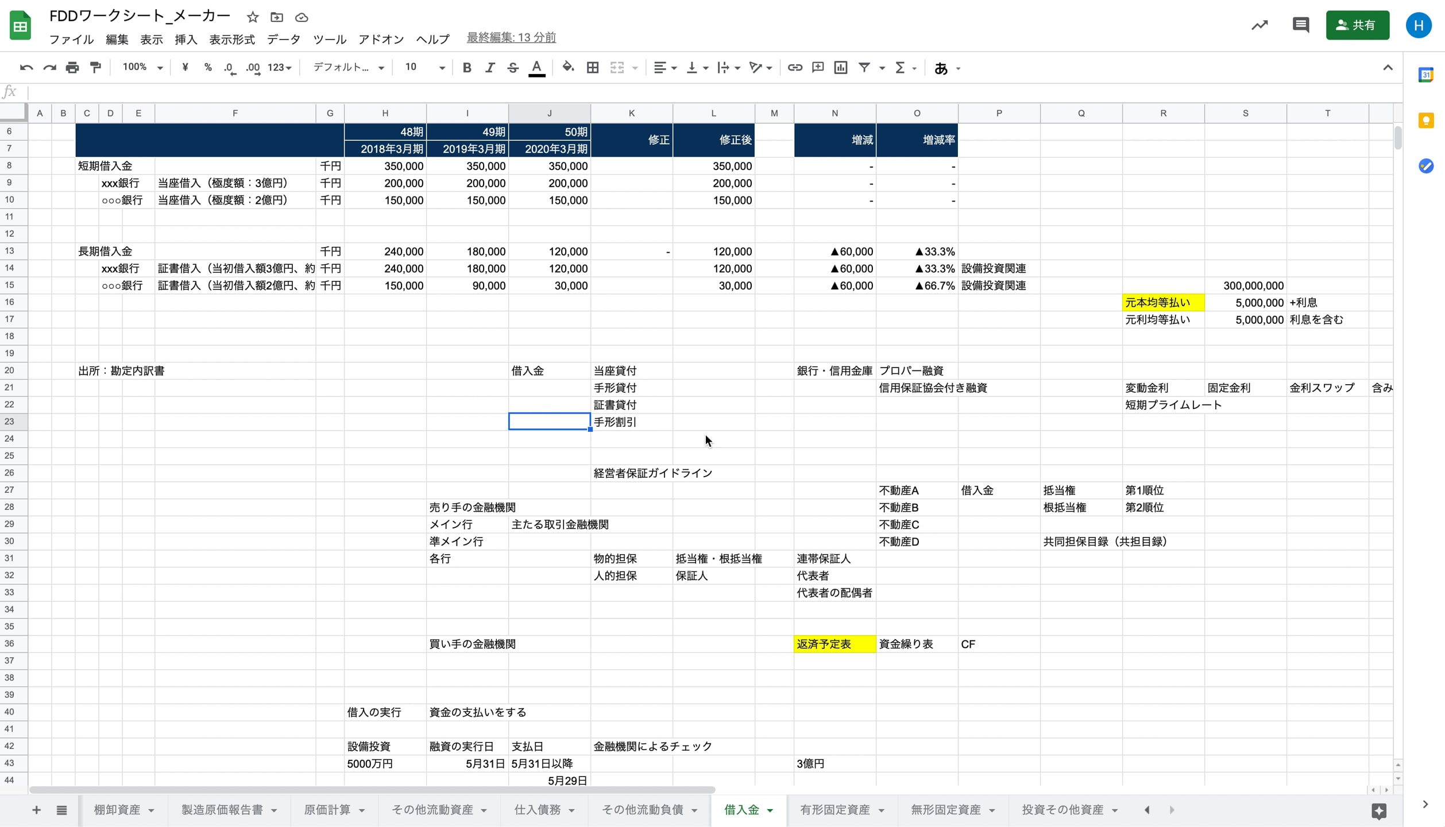1445x827 pixels.
Task: Open the text color picker
Action: point(536,67)
